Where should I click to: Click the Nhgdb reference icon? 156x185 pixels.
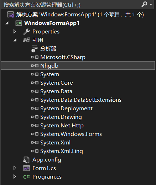coord(35,66)
